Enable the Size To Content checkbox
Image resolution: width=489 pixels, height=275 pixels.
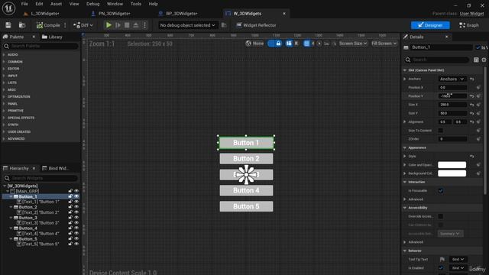[x=441, y=131]
